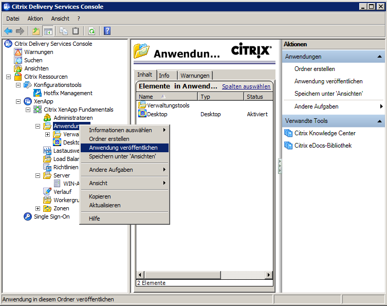The height and width of the screenshot is (306, 387).
Task: Click the Citrix XenApp Fundamentals farm icon
Action: (38, 110)
